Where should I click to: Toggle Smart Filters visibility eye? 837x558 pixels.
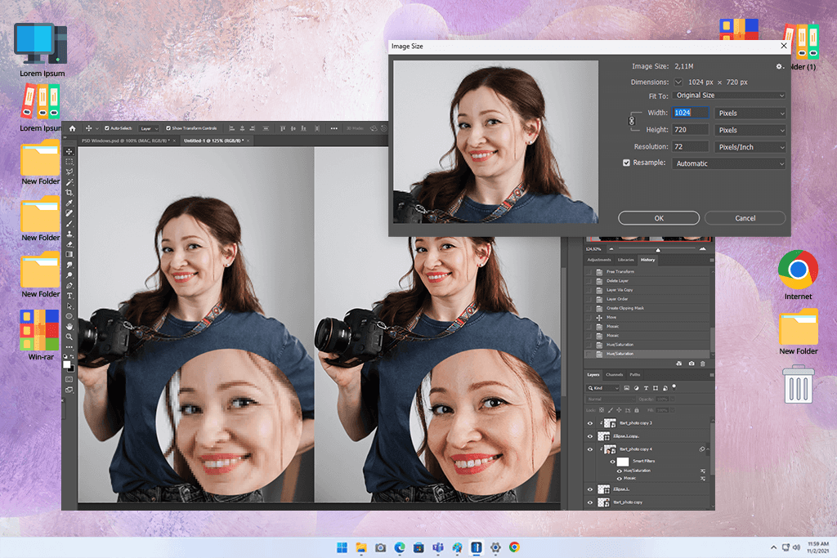pos(612,462)
